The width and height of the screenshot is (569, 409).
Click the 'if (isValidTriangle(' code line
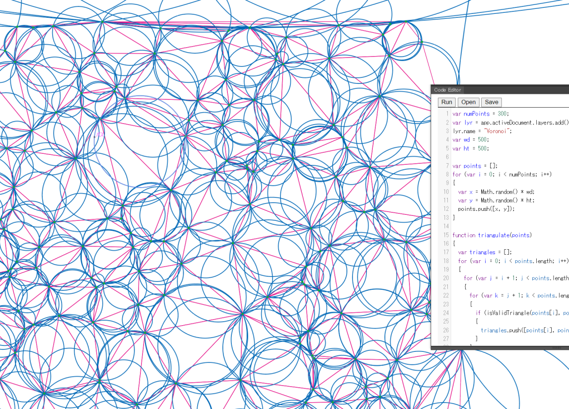pos(522,312)
